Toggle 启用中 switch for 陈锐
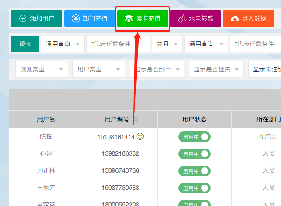Image resolution: width=281 pixels, height=206 pixels. click(x=194, y=137)
